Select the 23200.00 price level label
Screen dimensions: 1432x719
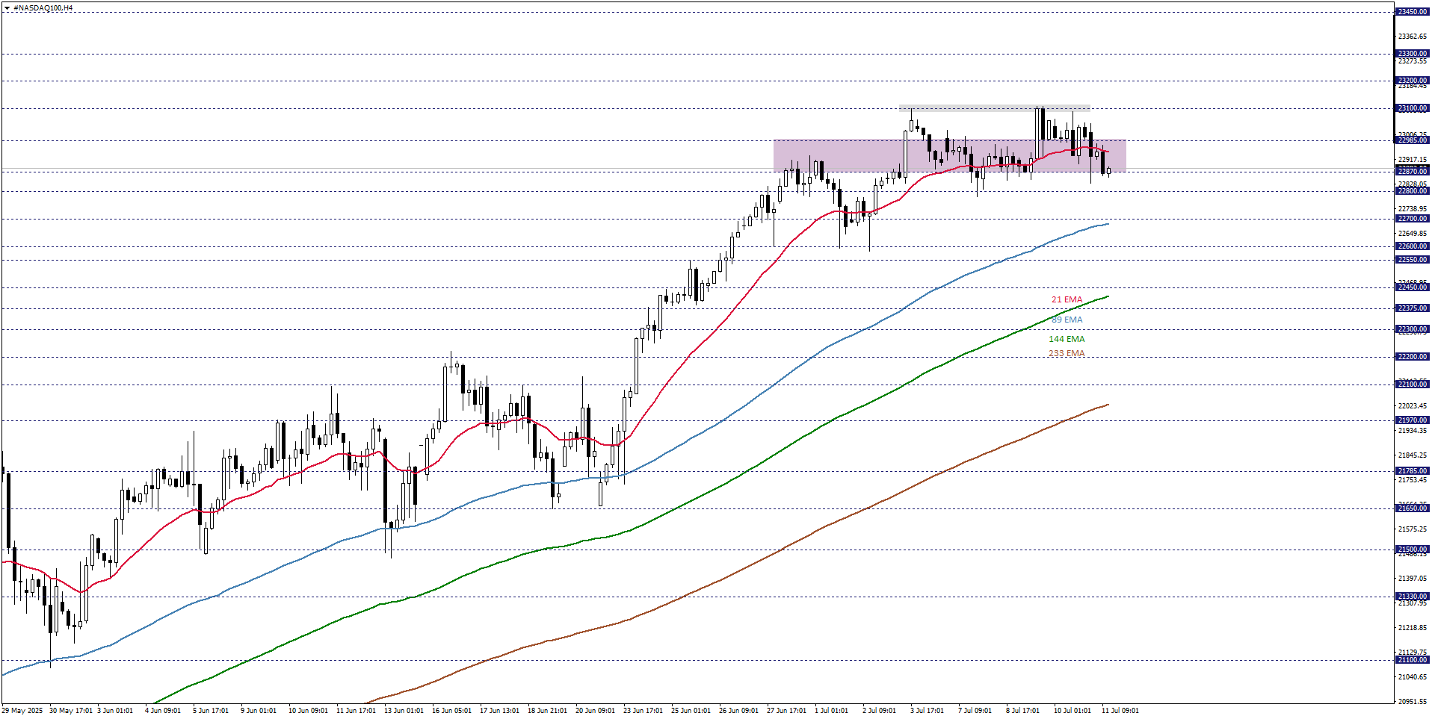1413,81
